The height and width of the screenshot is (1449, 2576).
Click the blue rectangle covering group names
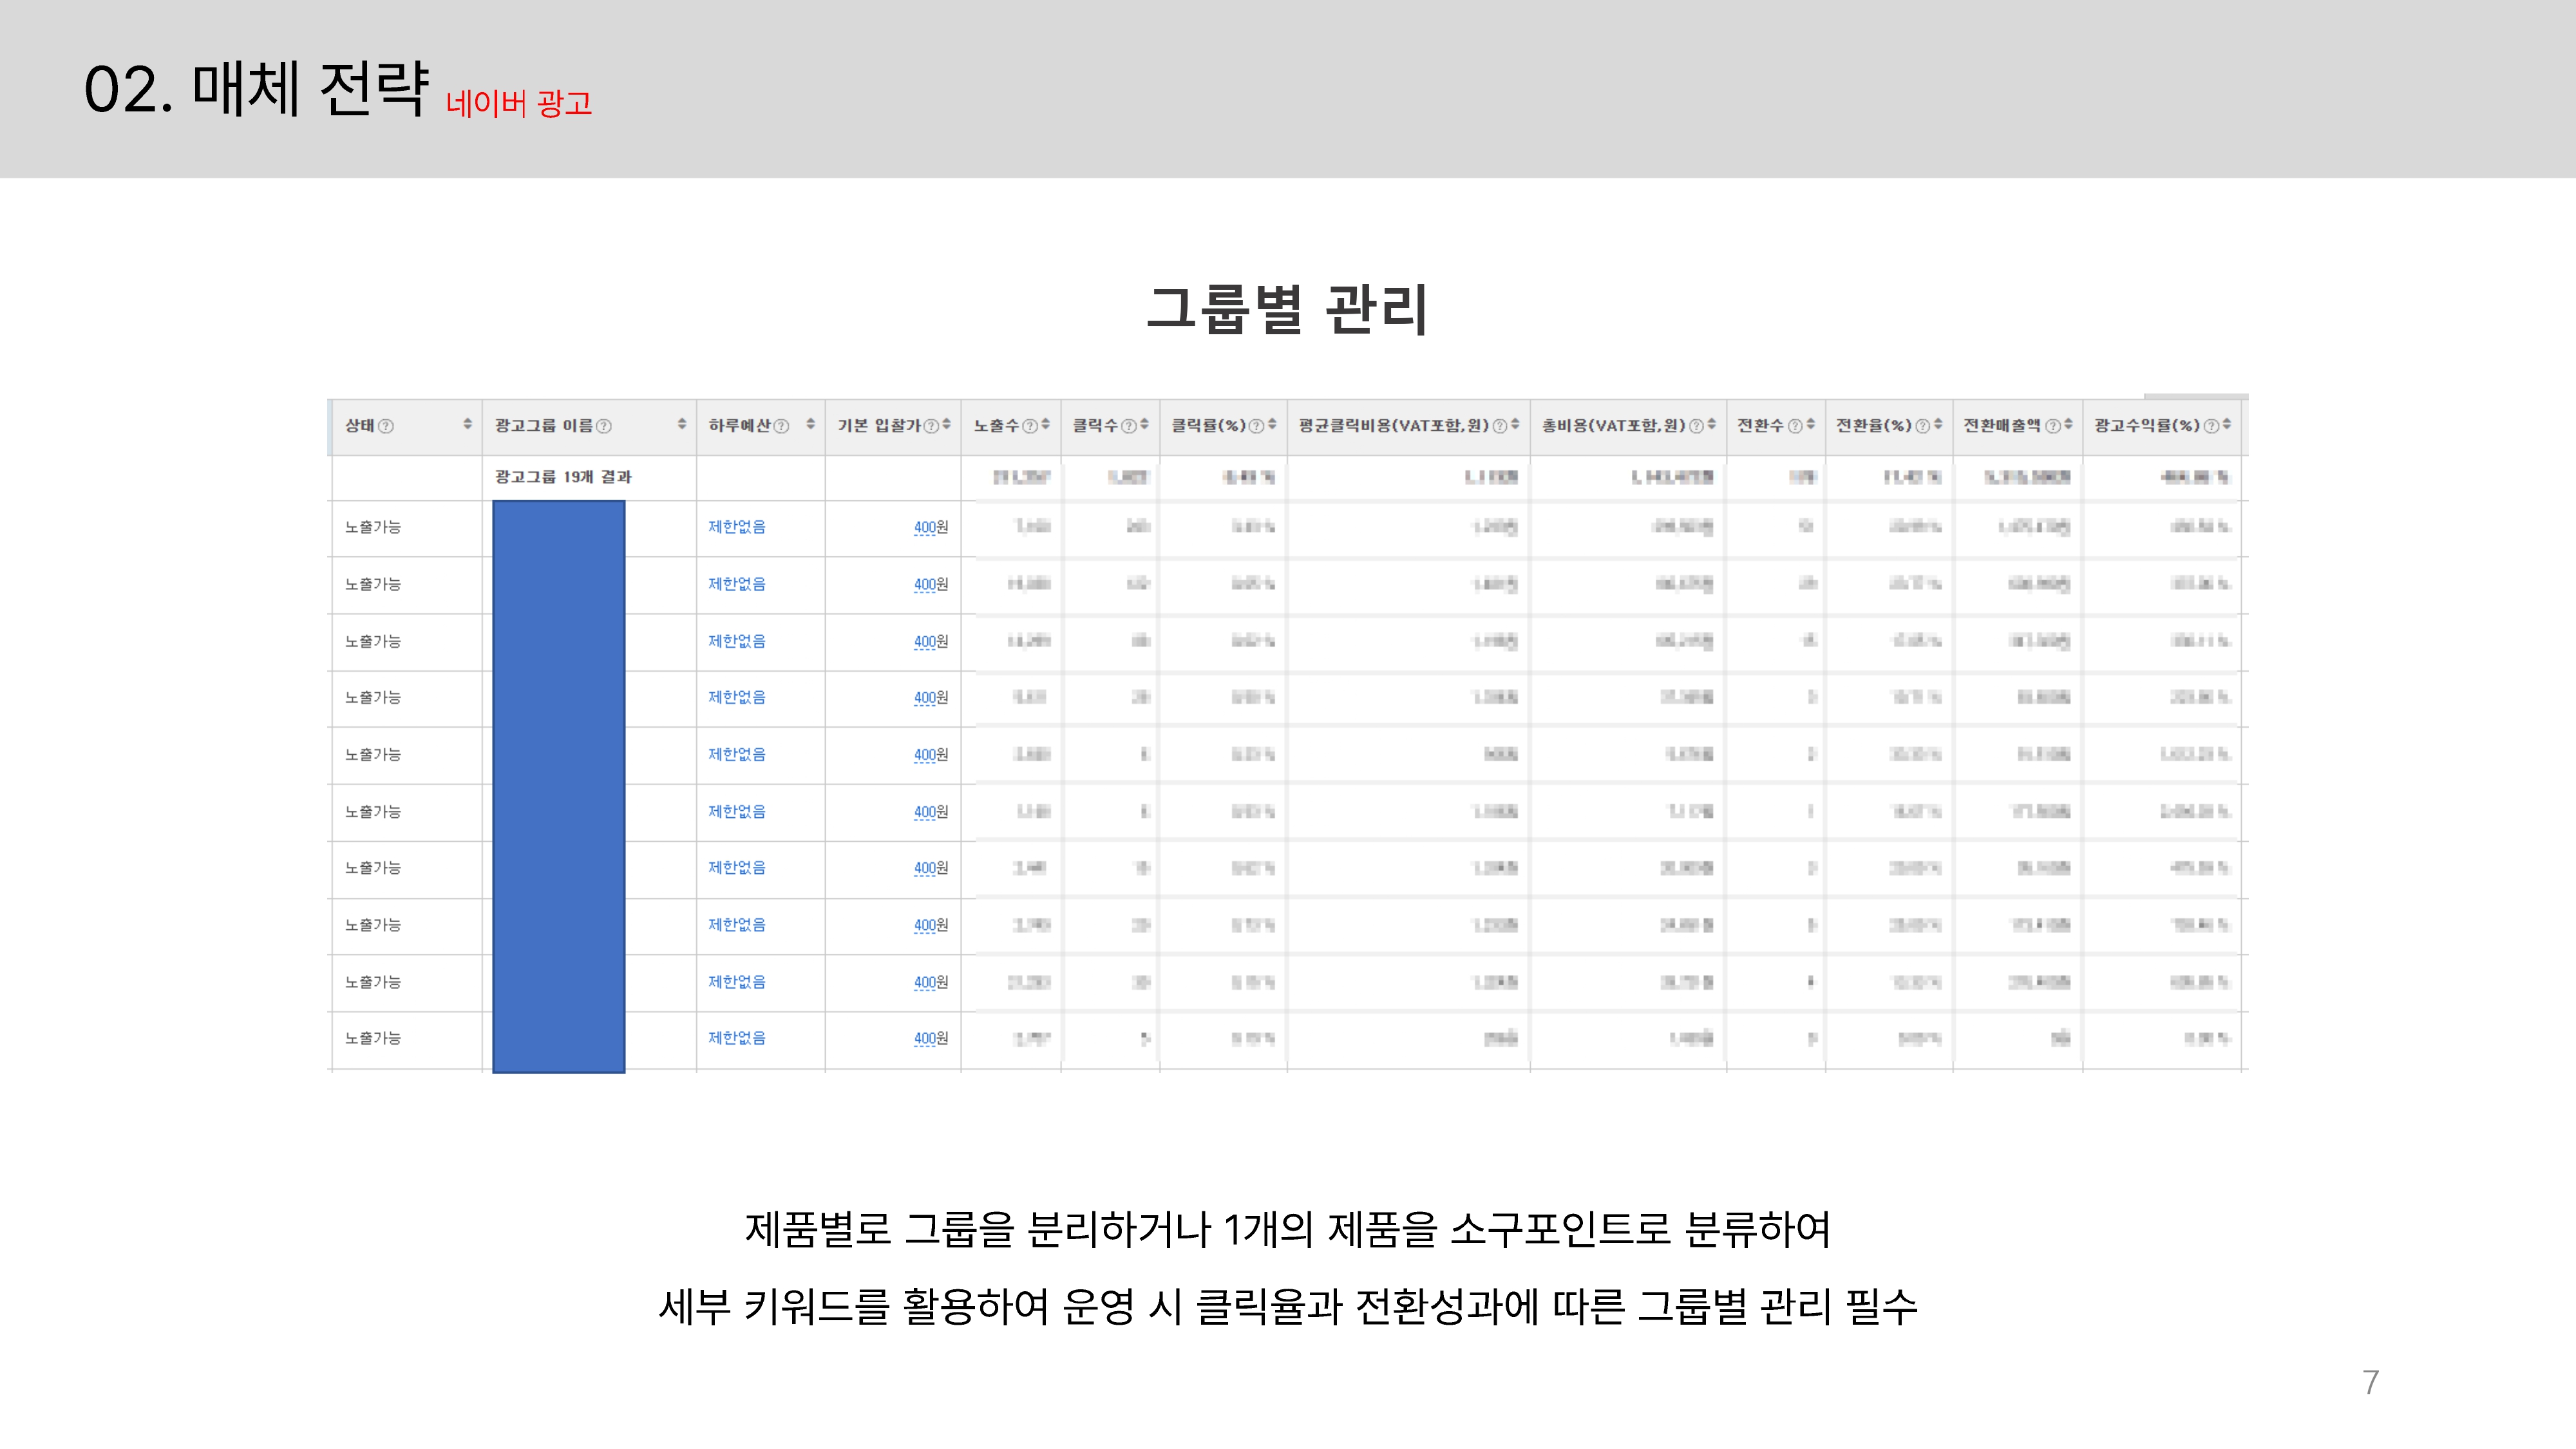point(559,787)
